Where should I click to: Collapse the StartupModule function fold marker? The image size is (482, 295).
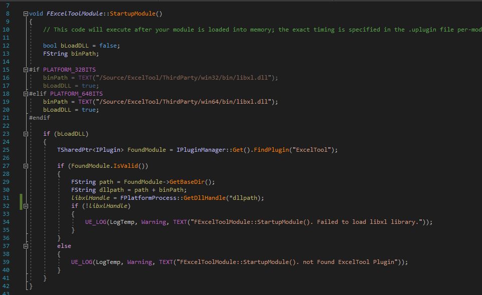(x=25, y=14)
